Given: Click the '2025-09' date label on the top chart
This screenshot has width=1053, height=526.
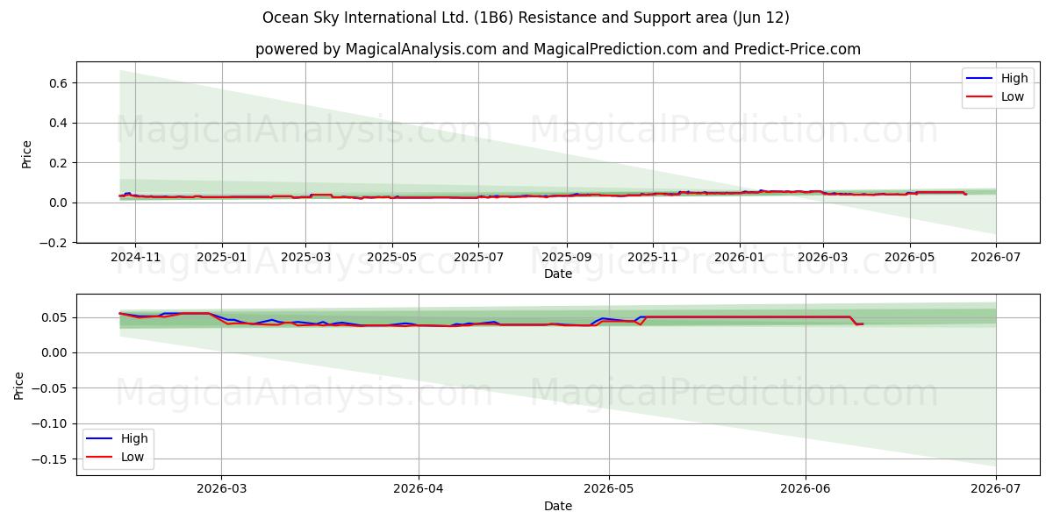Looking at the screenshot, I should click(x=566, y=259).
